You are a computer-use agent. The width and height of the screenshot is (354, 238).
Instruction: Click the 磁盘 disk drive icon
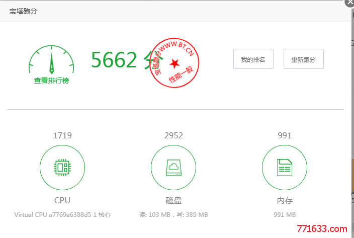(x=173, y=168)
